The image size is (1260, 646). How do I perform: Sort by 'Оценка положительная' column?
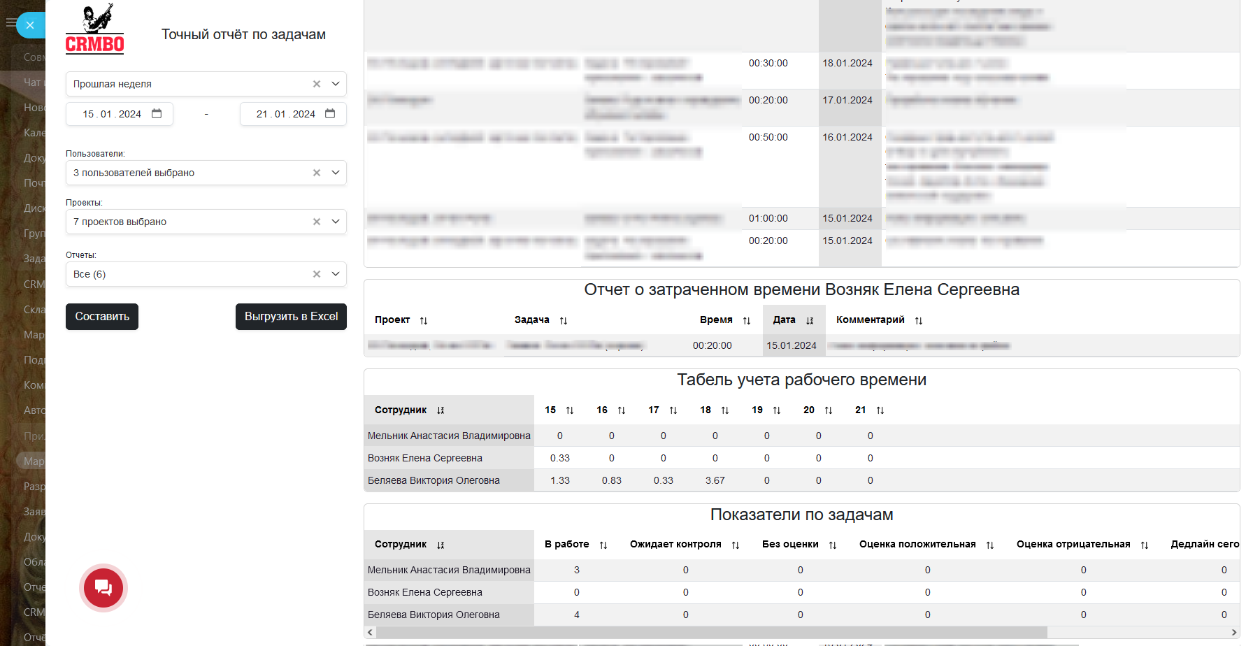pos(990,545)
